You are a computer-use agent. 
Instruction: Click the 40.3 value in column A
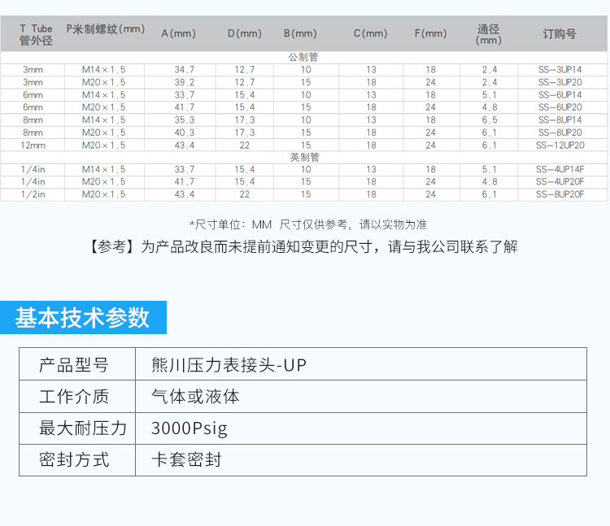pyautogui.click(x=185, y=133)
